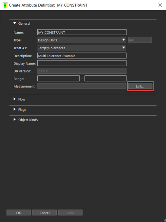
Task: Click the Help button
Action: pyautogui.click(x=70, y=213)
